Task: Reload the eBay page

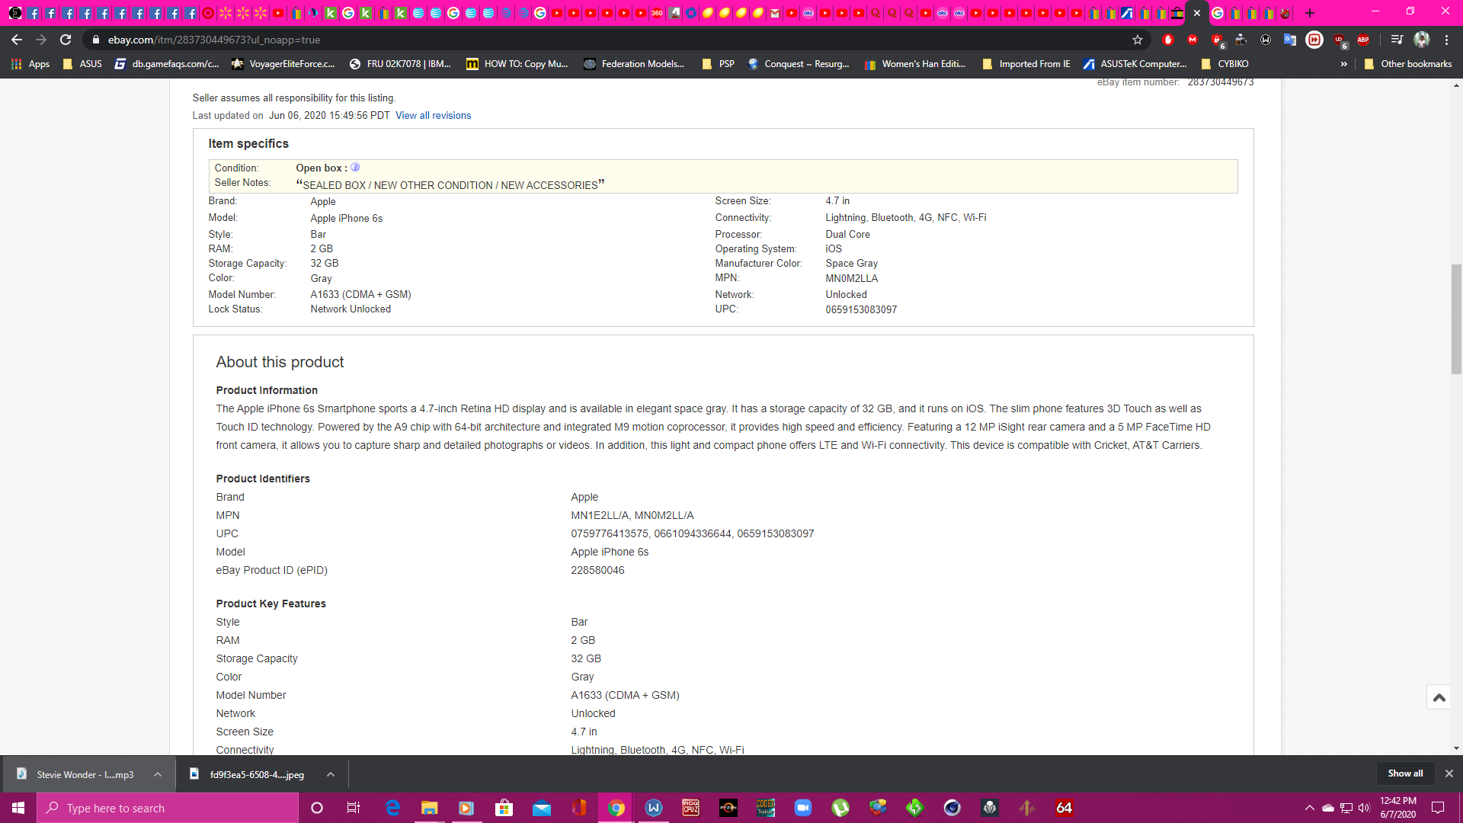Action: (66, 40)
